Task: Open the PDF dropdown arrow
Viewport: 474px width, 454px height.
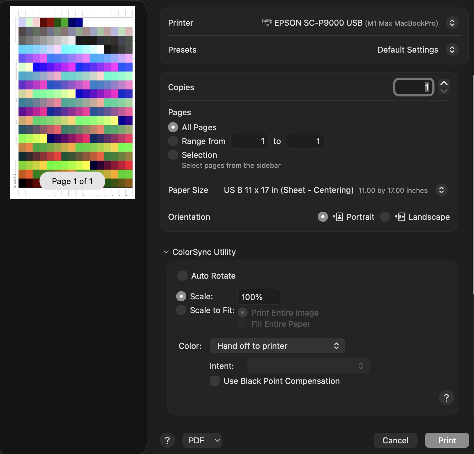Action: click(x=217, y=440)
